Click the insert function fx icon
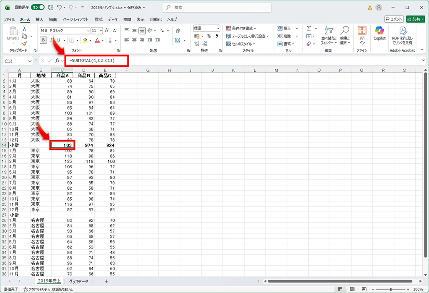Viewport: 429px width, 293px height. pos(57,61)
